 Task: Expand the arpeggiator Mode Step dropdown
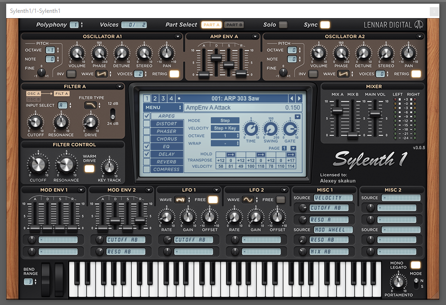coord(225,121)
